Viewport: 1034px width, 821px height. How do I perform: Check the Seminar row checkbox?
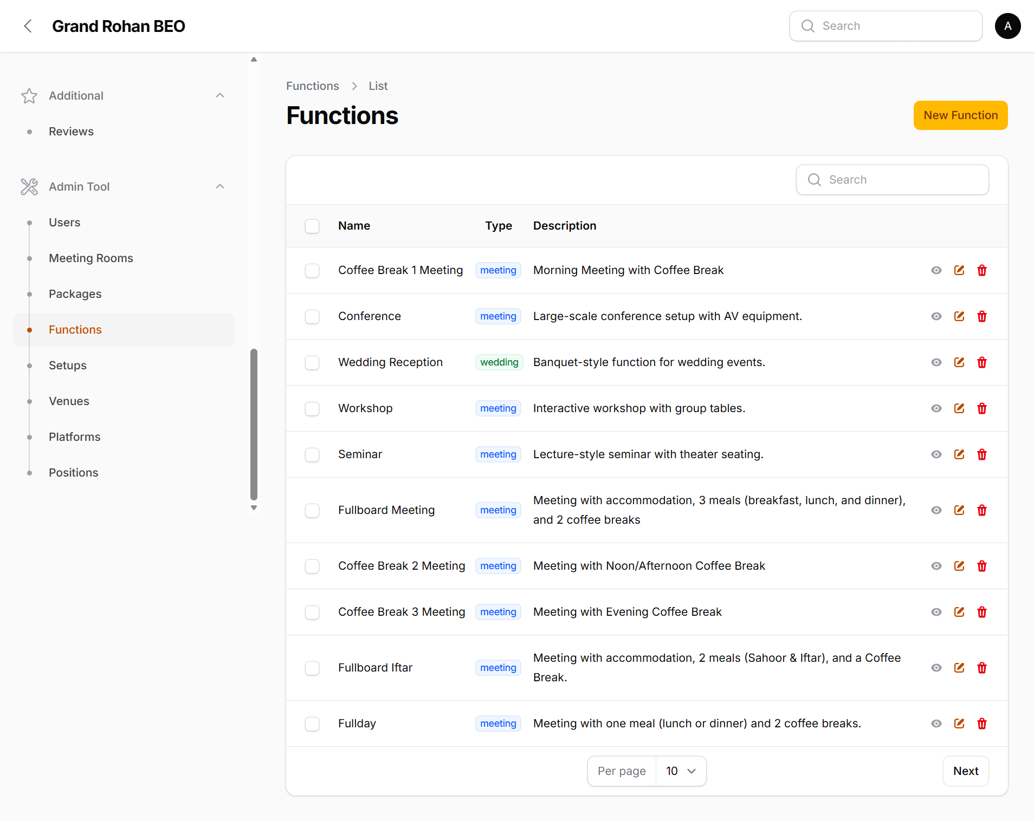[x=312, y=454]
